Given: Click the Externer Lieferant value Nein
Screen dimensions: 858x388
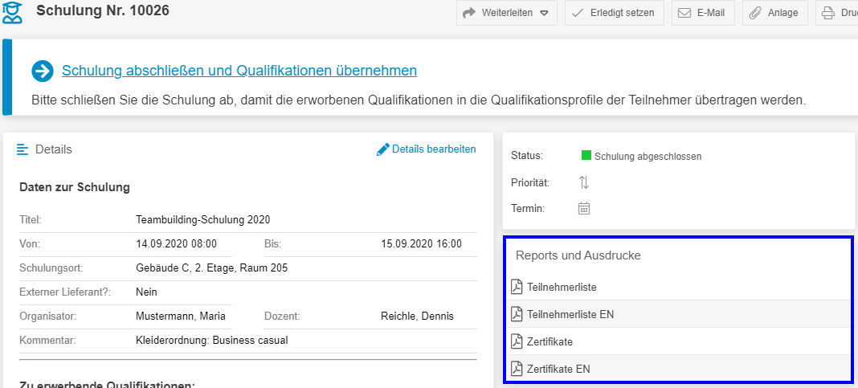Looking at the screenshot, I should 146,292.
